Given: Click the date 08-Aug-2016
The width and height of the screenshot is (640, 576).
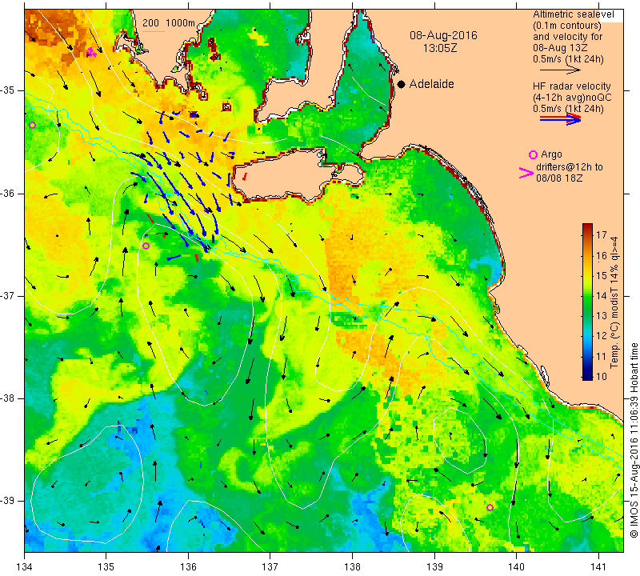Looking at the screenshot, I should [x=443, y=35].
